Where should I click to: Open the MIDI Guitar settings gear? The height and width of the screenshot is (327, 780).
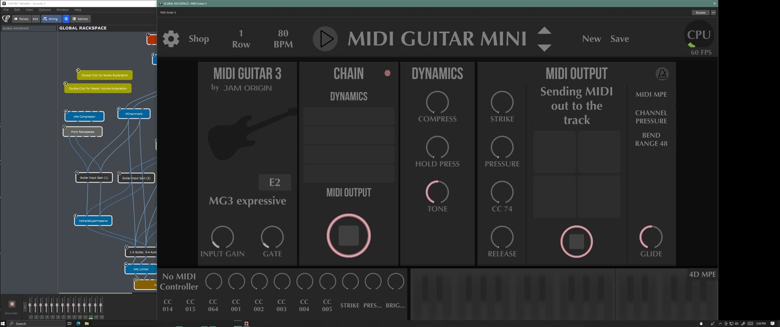[171, 39]
